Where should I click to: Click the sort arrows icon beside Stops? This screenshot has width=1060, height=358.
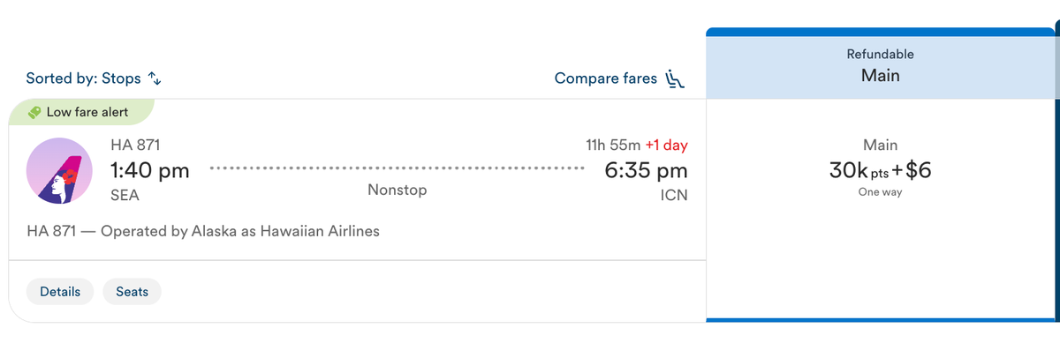(x=155, y=78)
